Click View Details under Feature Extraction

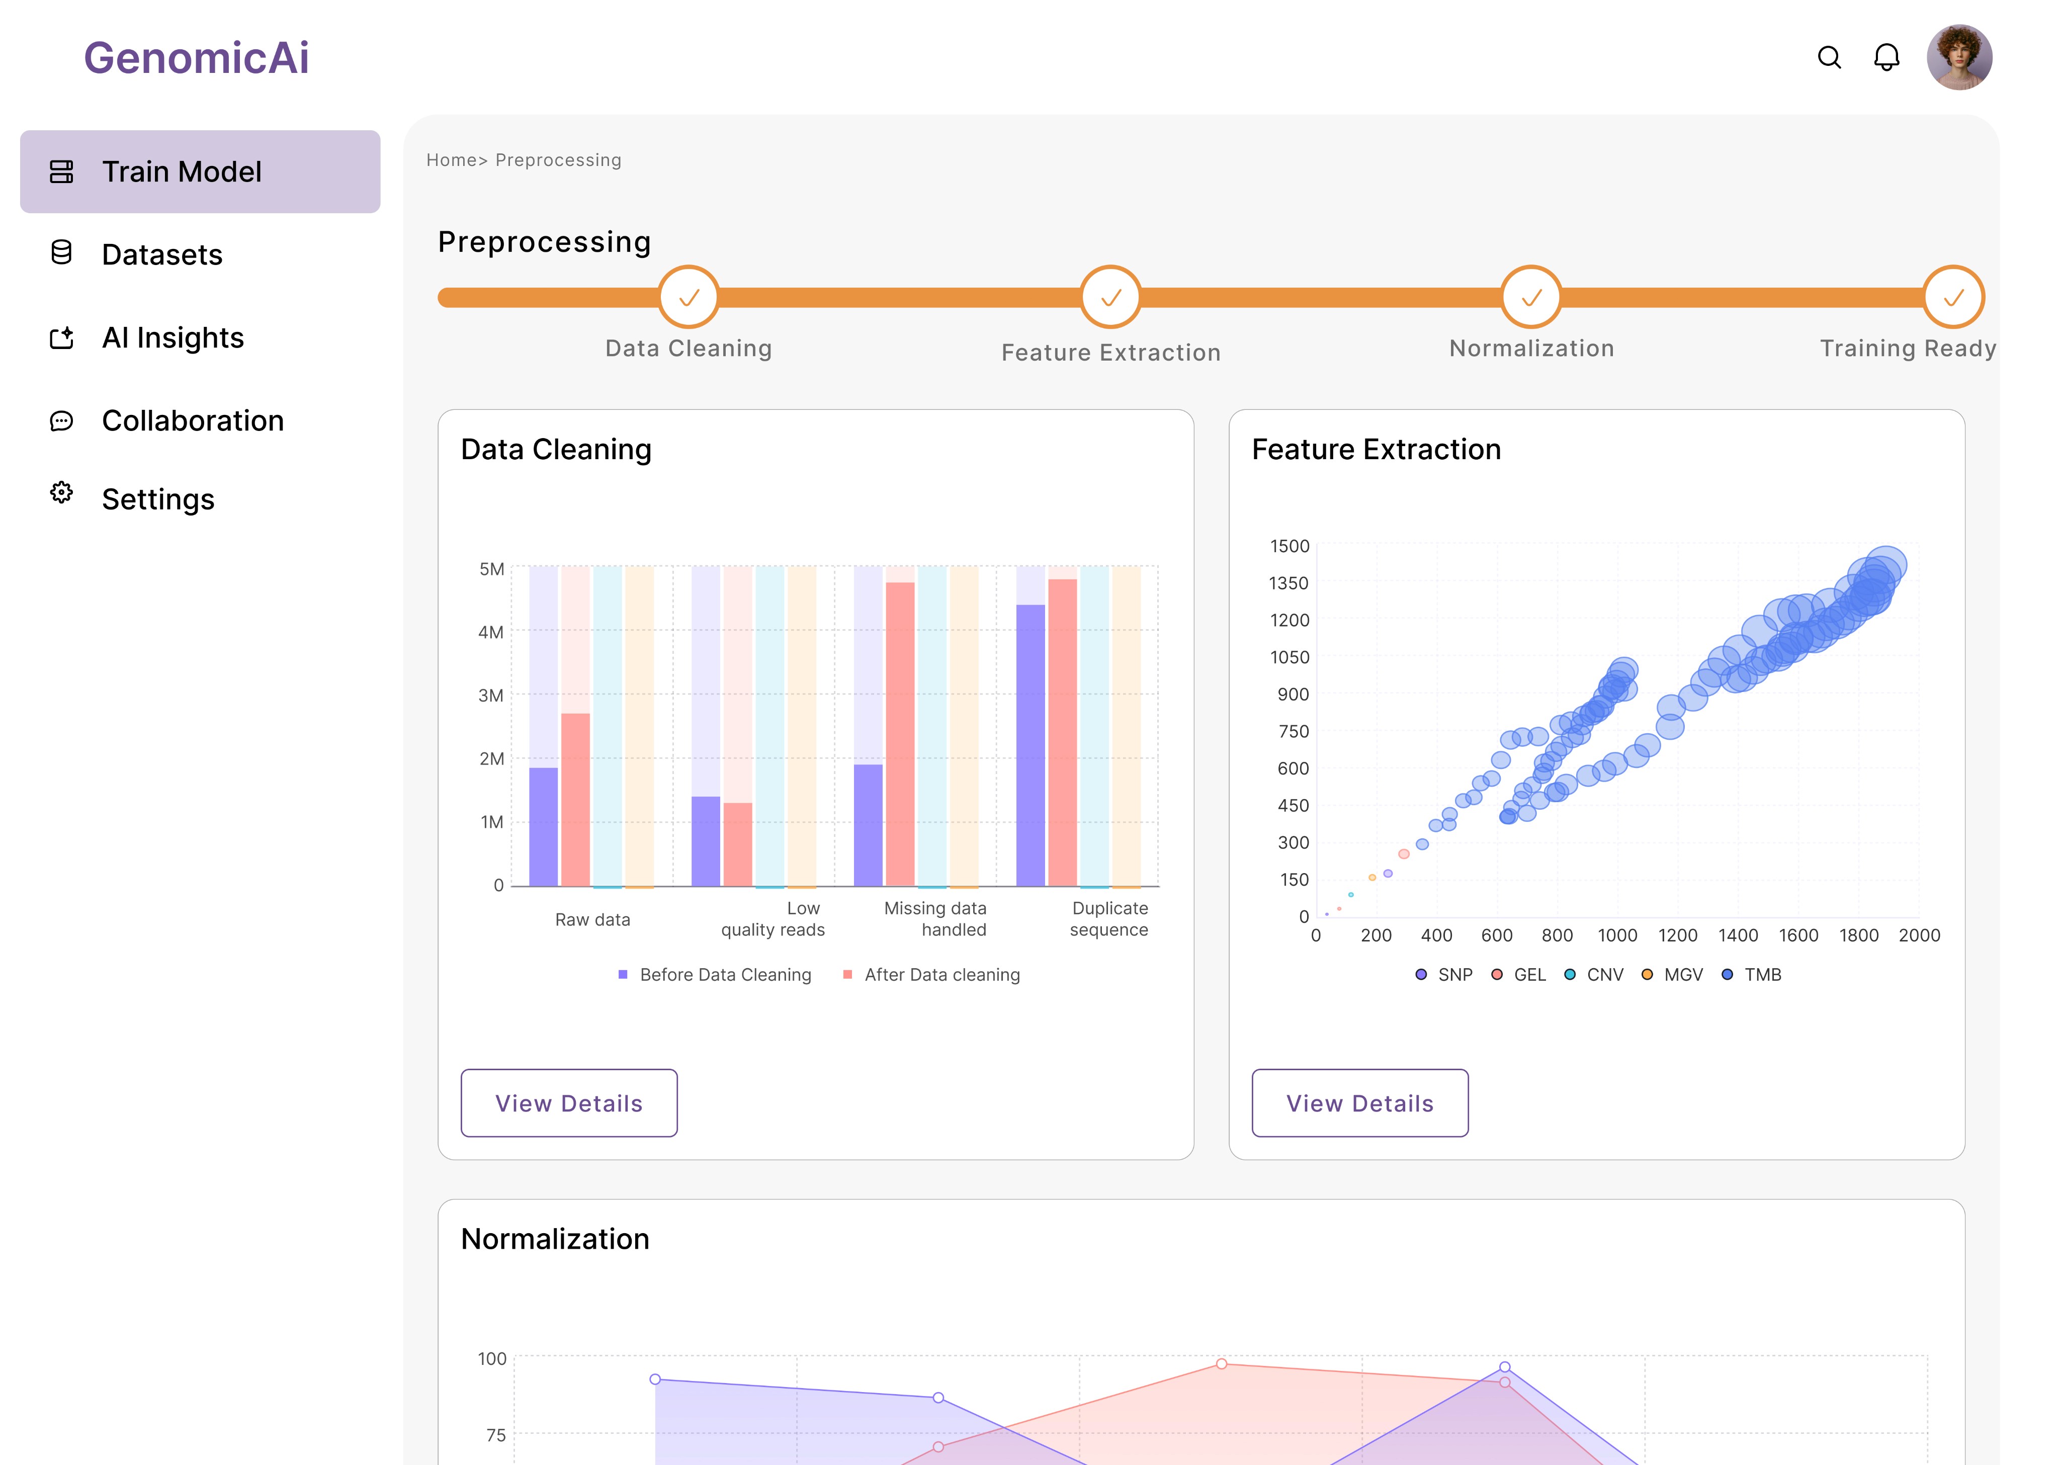[1359, 1102]
